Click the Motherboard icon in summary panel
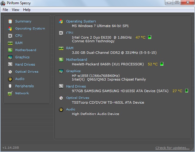The height and width of the screenshot is (152, 195). tap(61, 60)
